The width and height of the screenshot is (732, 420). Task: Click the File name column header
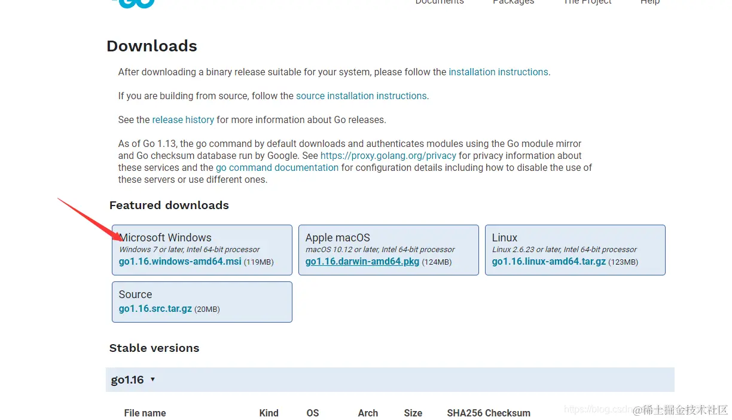point(145,413)
